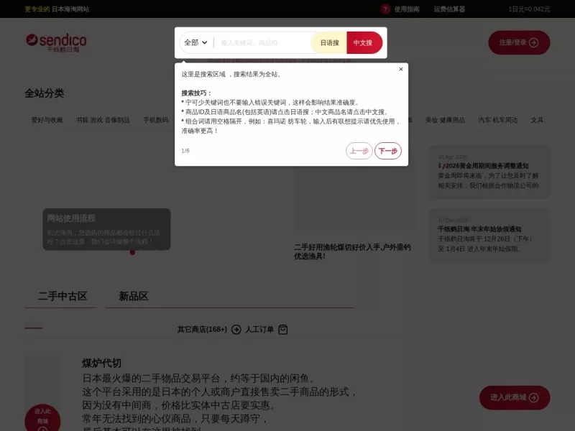Click 进入此商城 button on the right
575x431 pixels.
515,398
